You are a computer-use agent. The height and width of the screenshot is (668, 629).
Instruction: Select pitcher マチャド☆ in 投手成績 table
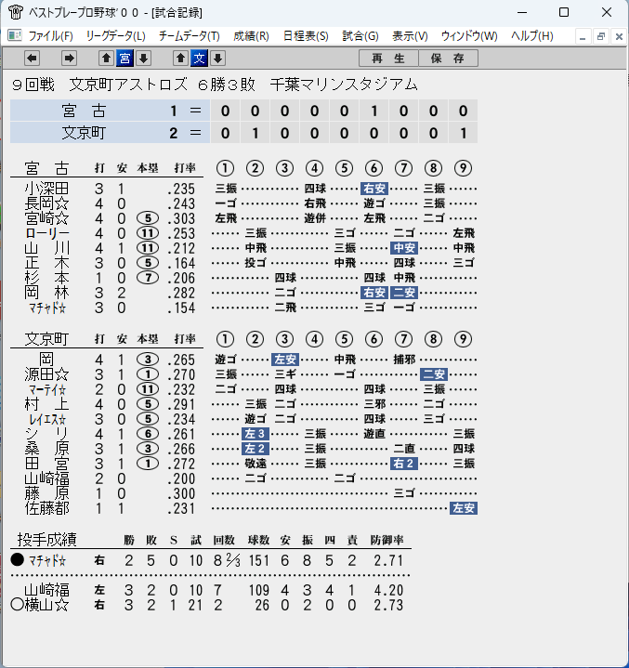46,560
